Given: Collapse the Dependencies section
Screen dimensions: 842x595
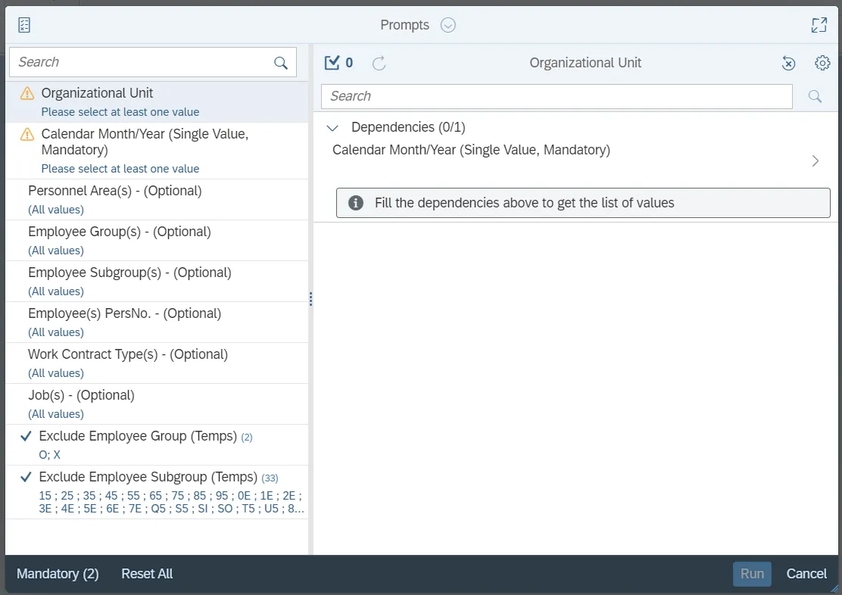Looking at the screenshot, I should coord(332,127).
